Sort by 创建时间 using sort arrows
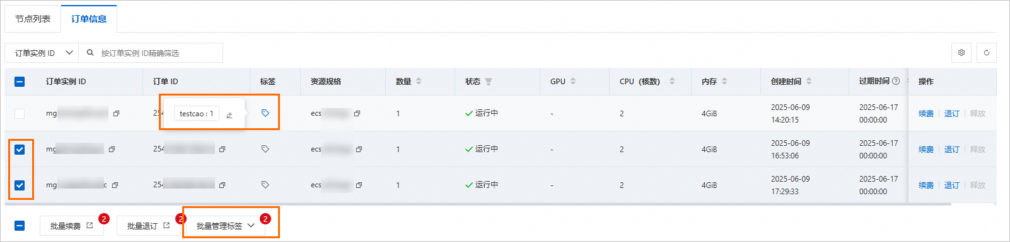The width and height of the screenshot is (1010, 242). (809, 81)
